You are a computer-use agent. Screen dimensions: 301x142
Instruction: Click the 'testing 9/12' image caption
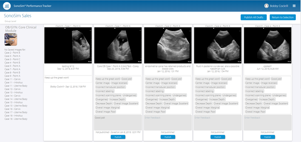68,66
